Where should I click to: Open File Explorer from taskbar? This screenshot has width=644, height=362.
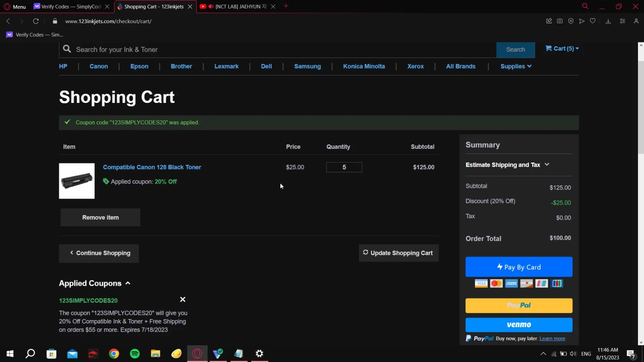click(x=155, y=353)
